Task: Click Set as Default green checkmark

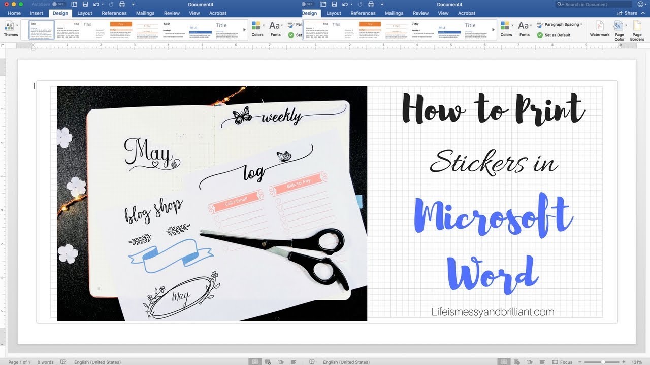Action: point(540,35)
